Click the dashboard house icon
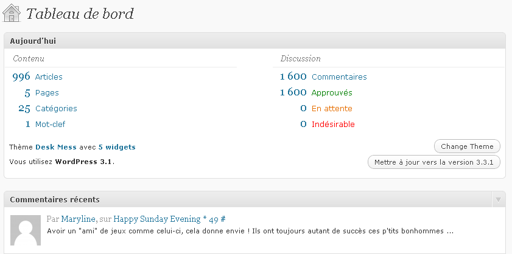 [x=12, y=13]
